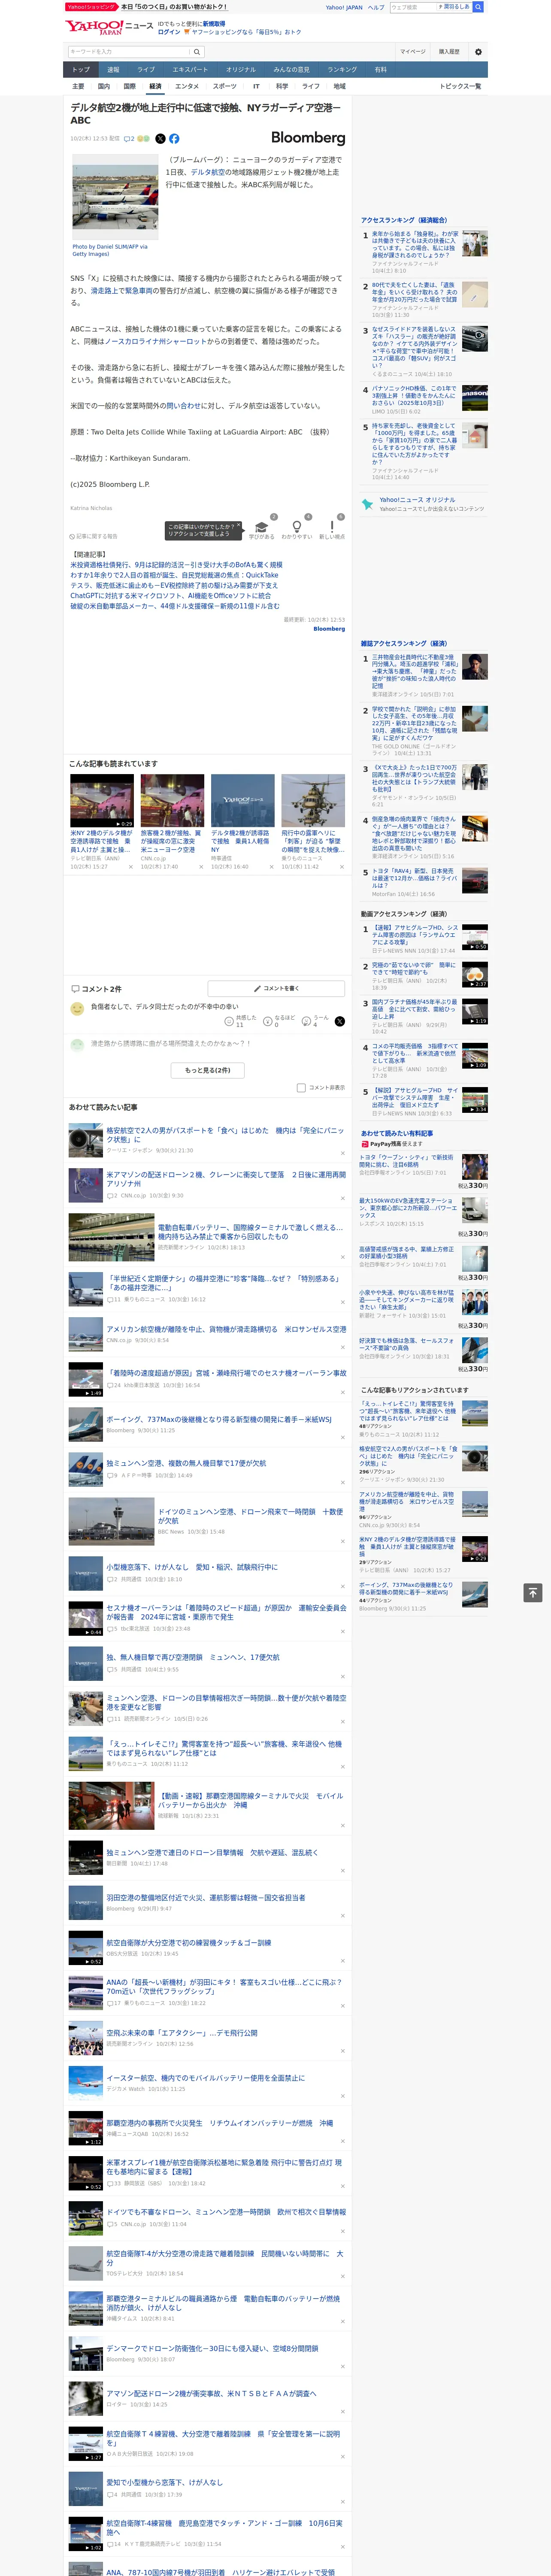This screenshot has width=551, height=2576.
Task: Open the '購入履歴' link
Action: click(449, 52)
